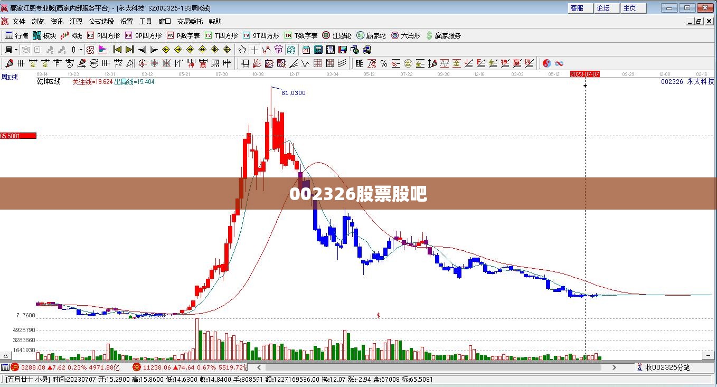Open the calculator tool
This screenshot has width=717, height=387.
(x=318, y=50)
